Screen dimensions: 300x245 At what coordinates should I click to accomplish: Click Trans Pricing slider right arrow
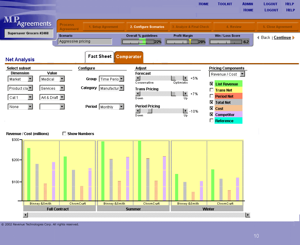tap(185, 94)
